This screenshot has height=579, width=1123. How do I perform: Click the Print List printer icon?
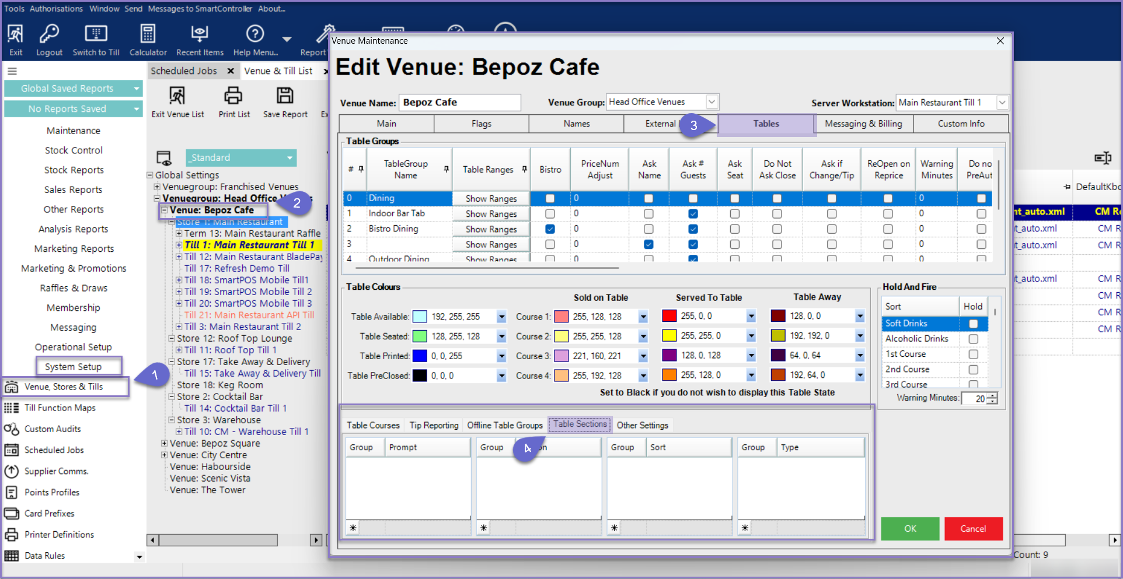[233, 96]
